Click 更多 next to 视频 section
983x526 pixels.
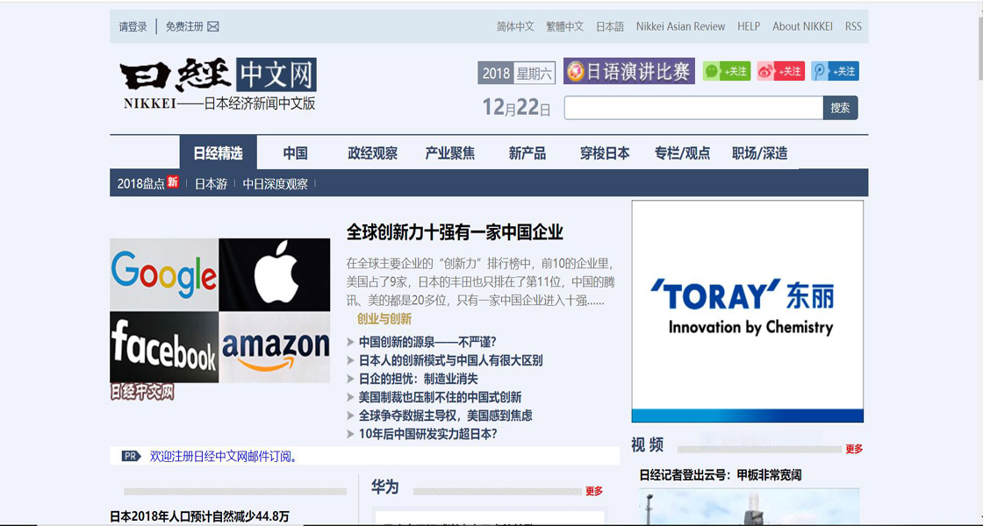(854, 449)
